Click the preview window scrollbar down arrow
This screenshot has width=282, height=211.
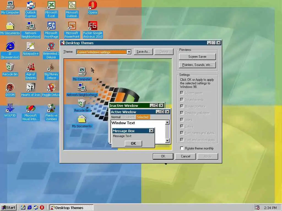tap(167, 141)
